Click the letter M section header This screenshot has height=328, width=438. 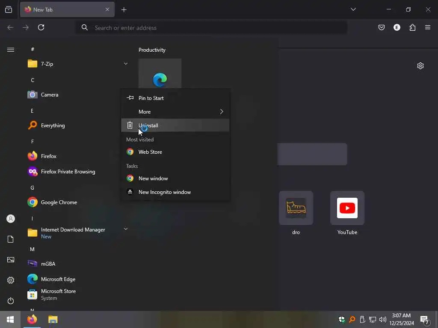[x=33, y=249]
